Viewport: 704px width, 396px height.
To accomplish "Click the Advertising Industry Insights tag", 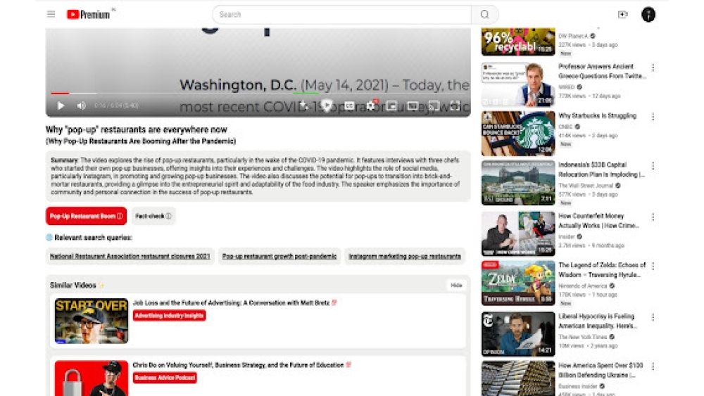I will [x=169, y=316].
